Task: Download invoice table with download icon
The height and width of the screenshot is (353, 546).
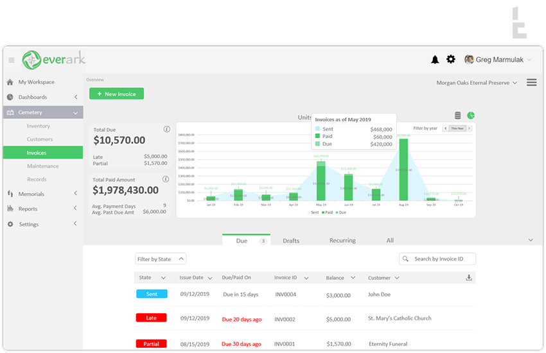Action: pyautogui.click(x=469, y=278)
